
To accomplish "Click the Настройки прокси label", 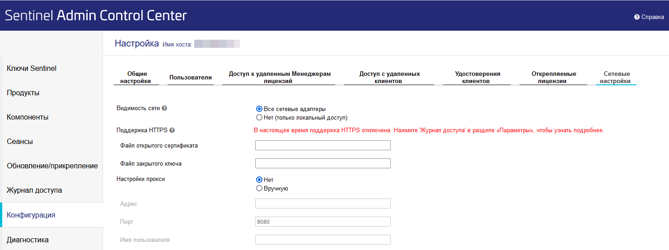I will point(140,179).
